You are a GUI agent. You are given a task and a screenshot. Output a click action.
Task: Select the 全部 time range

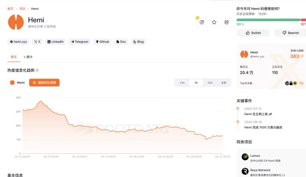[224, 83]
